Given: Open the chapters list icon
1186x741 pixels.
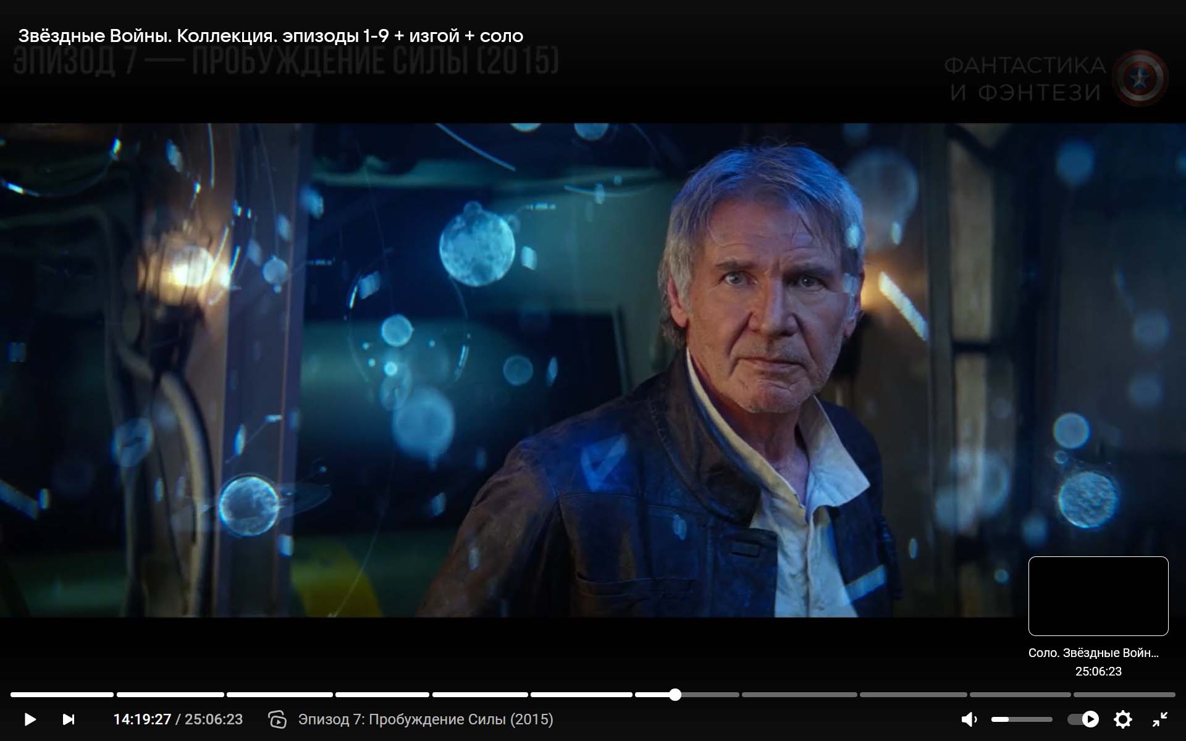Looking at the screenshot, I should coord(277,719).
